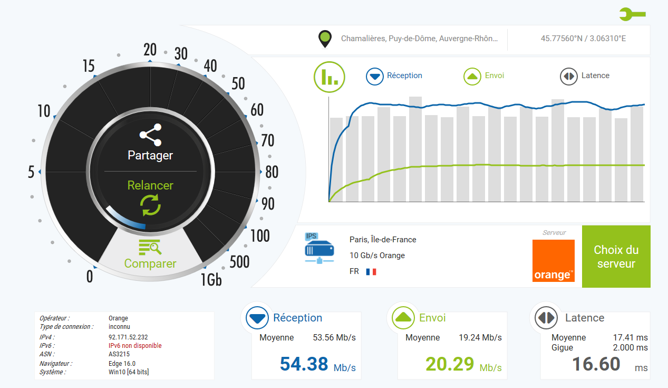Open Choix du serveur
The image size is (668, 388).
[616, 257]
